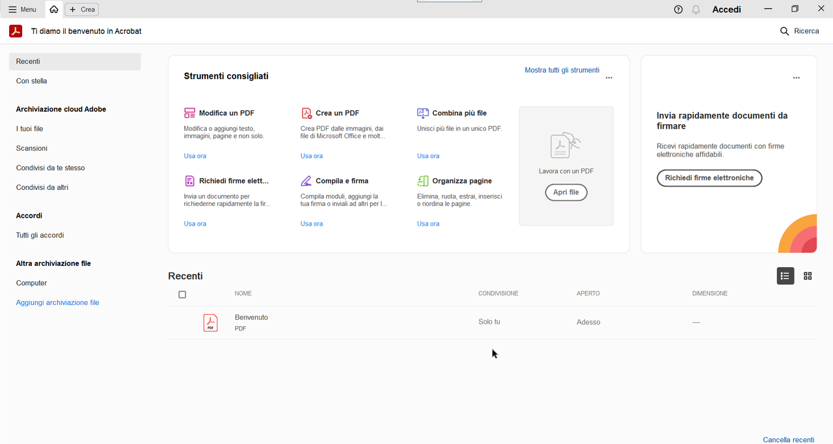Click Solo tu in Benvenuto row
The height and width of the screenshot is (444, 833).
pyautogui.click(x=489, y=322)
